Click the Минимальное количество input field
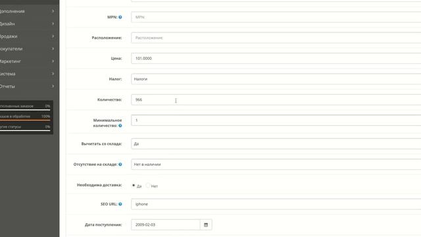421x237 pixels. [x=276, y=120]
